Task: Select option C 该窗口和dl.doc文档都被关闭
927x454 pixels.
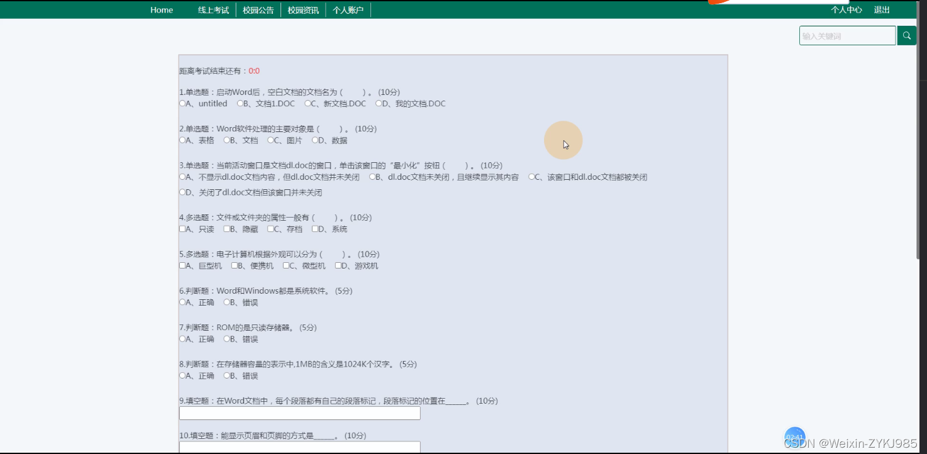Action: click(531, 177)
